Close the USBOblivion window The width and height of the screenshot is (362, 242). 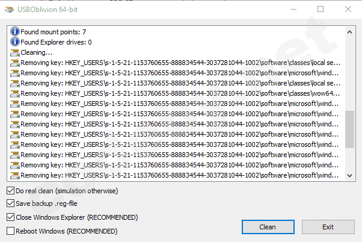coord(348,9)
